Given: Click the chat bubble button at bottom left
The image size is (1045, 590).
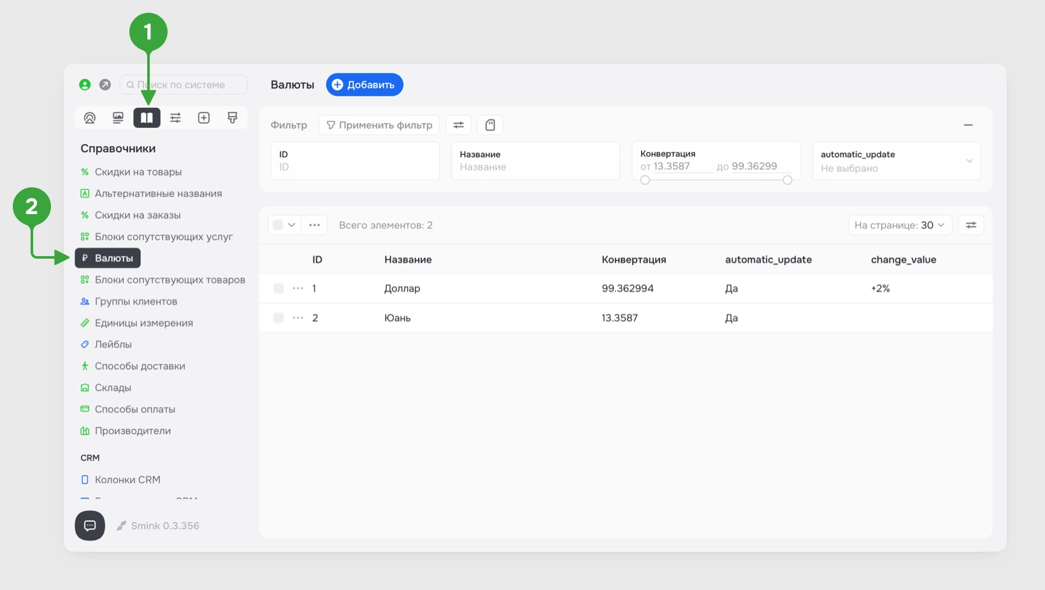Looking at the screenshot, I should coord(90,526).
